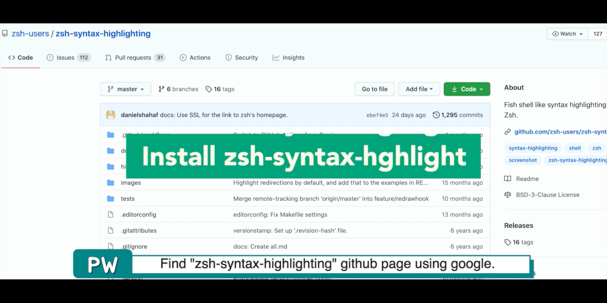Screen dimensions: 607x303
Task: Click danielshahaf's avatar image
Action: click(110, 115)
